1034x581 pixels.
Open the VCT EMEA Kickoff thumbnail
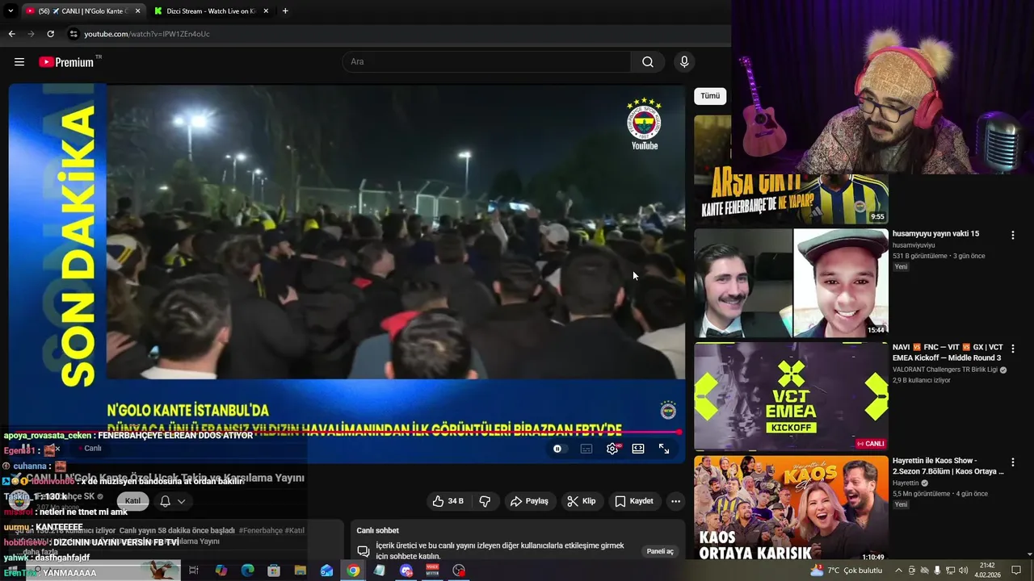click(791, 397)
